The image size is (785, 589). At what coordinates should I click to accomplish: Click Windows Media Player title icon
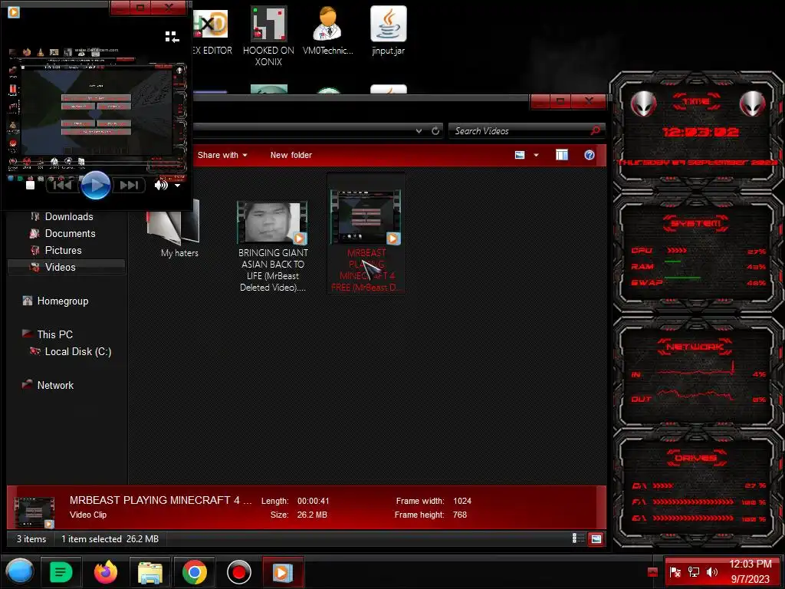click(14, 12)
